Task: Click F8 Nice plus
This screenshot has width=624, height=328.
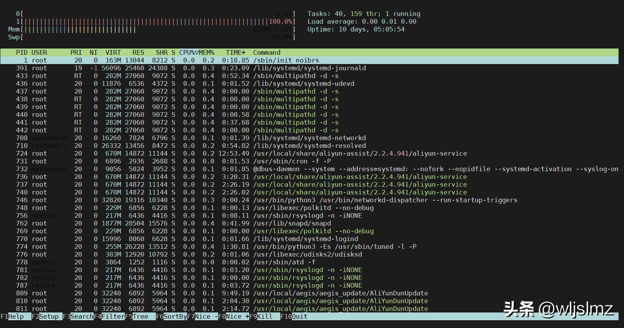Action: click(x=234, y=316)
